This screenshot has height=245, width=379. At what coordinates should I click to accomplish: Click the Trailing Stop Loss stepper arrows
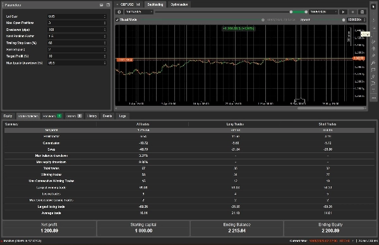point(105,43)
